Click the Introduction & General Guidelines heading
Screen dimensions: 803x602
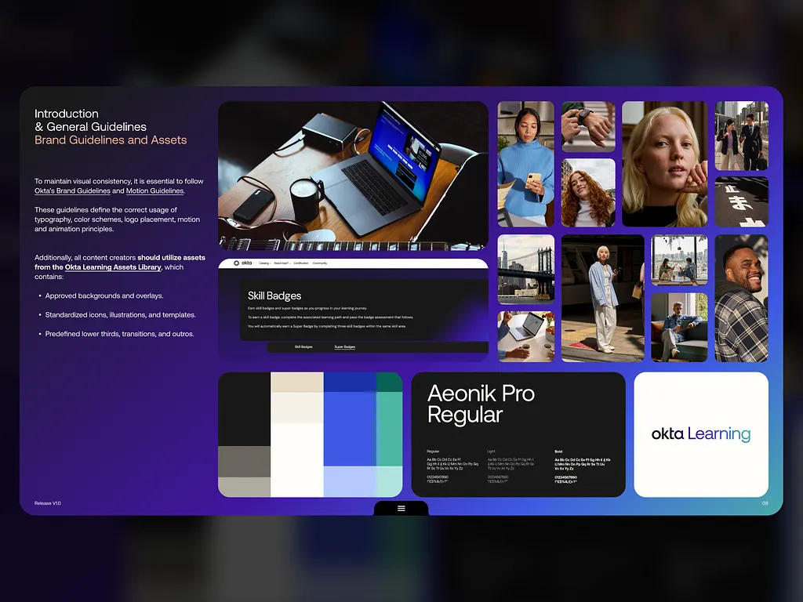[x=90, y=120]
